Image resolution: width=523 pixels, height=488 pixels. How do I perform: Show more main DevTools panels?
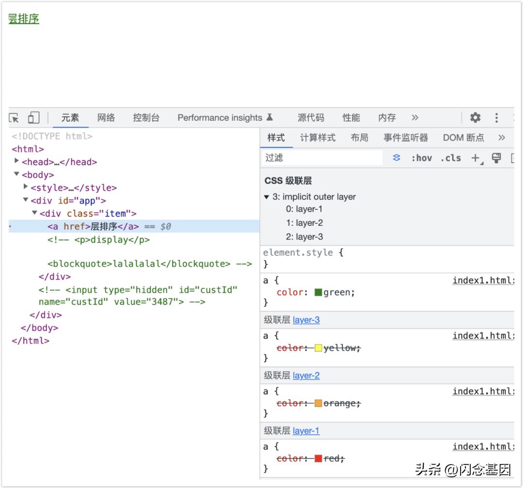coord(415,118)
